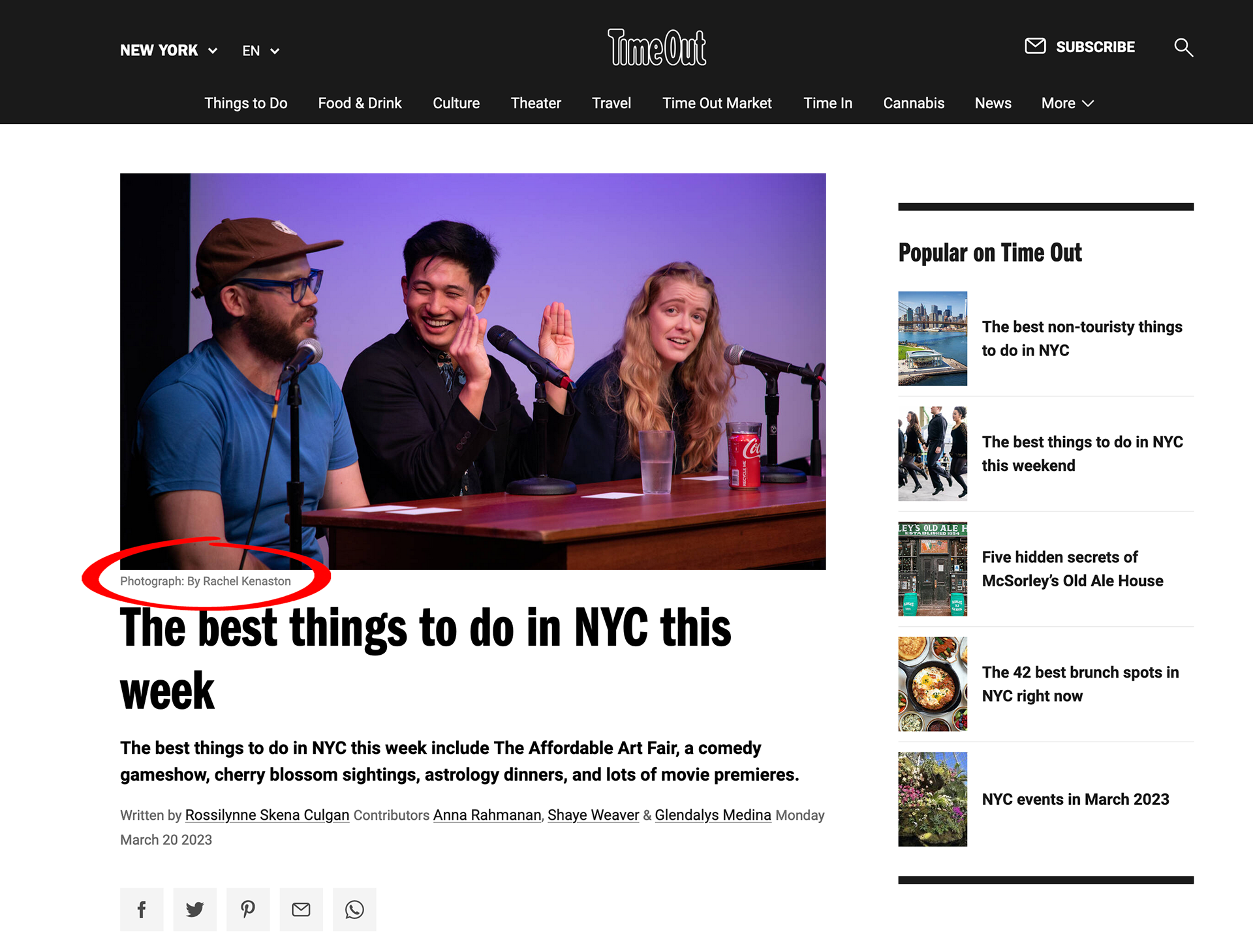Expand the More navigation menu
The width and height of the screenshot is (1253, 947).
[1067, 104]
